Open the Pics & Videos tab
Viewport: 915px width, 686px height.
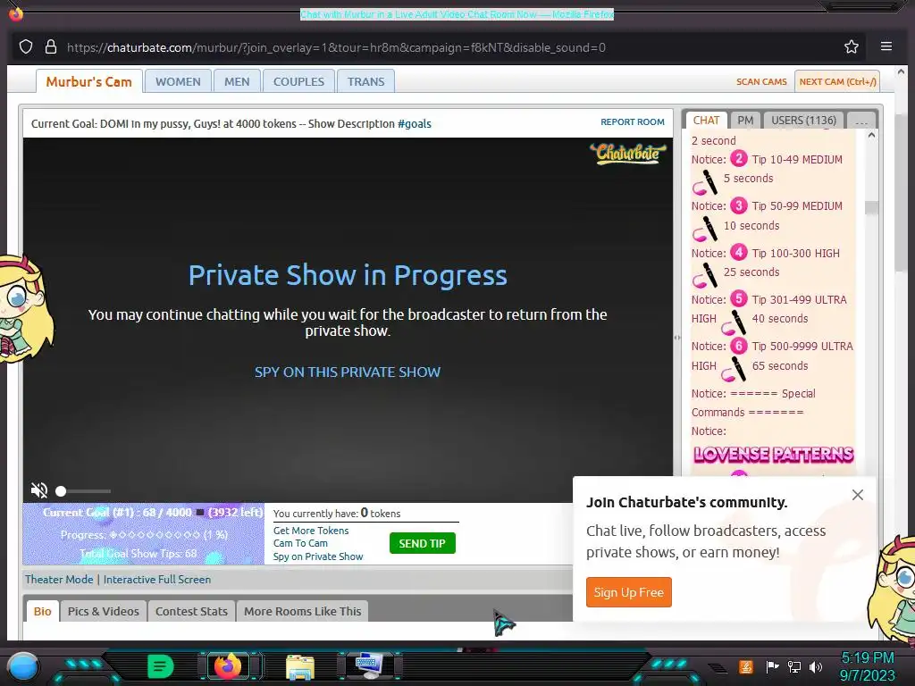(x=104, y=611)
